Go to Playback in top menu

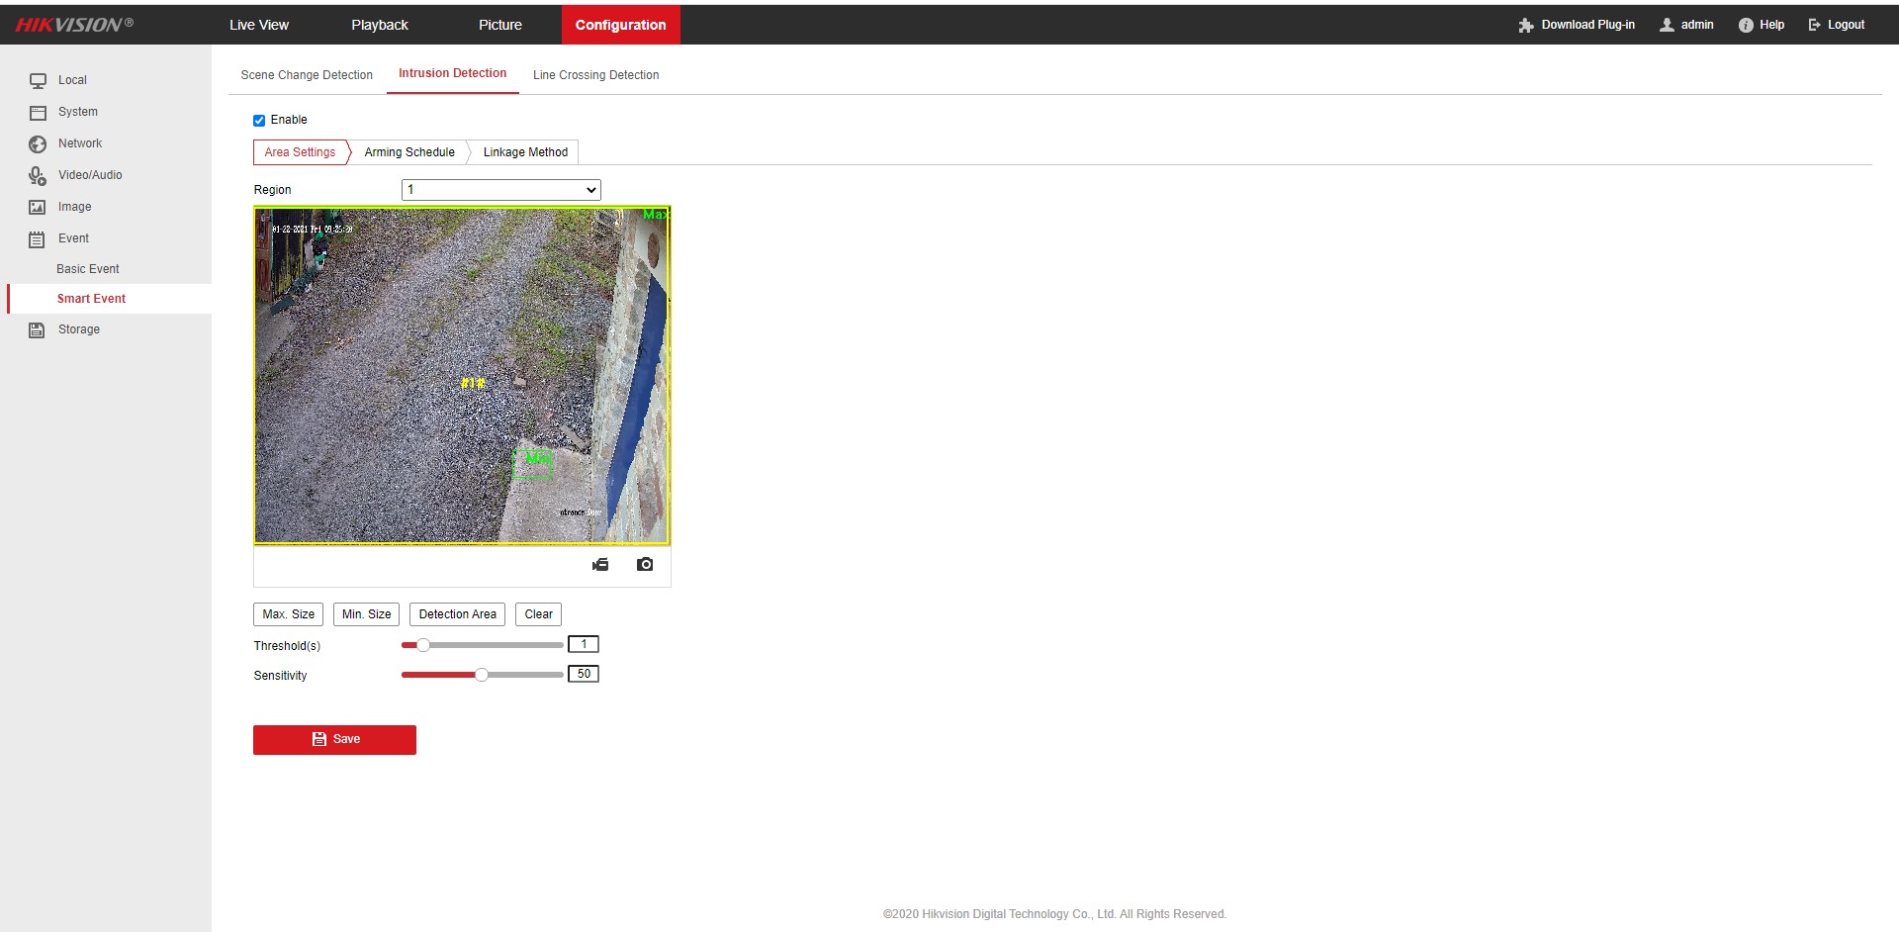pyautogui.click(x=380, y=25)
